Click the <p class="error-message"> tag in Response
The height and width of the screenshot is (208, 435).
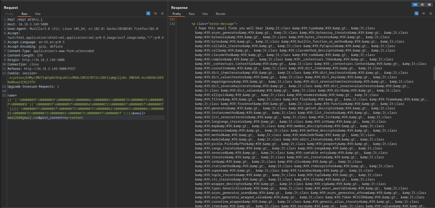[214, 24]
